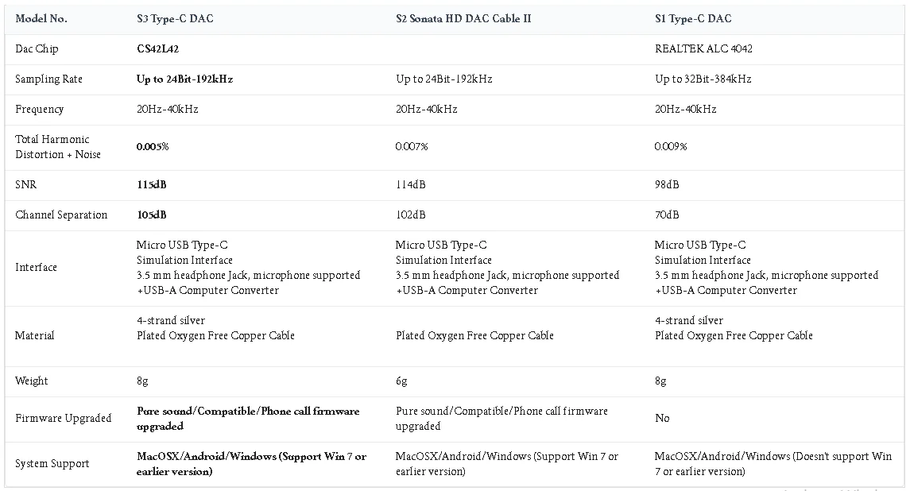Click the System Support row label
Screen dimensions: 910x491
52,463
